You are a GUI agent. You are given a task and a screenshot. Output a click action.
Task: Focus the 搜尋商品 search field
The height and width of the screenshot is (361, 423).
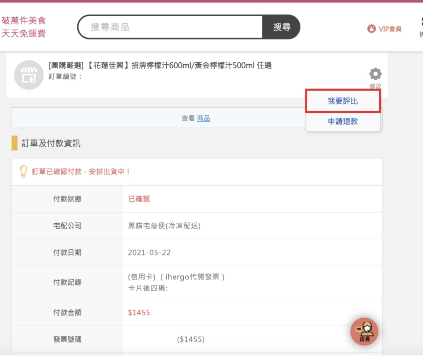pyautogui.click(x=171, y=27)
